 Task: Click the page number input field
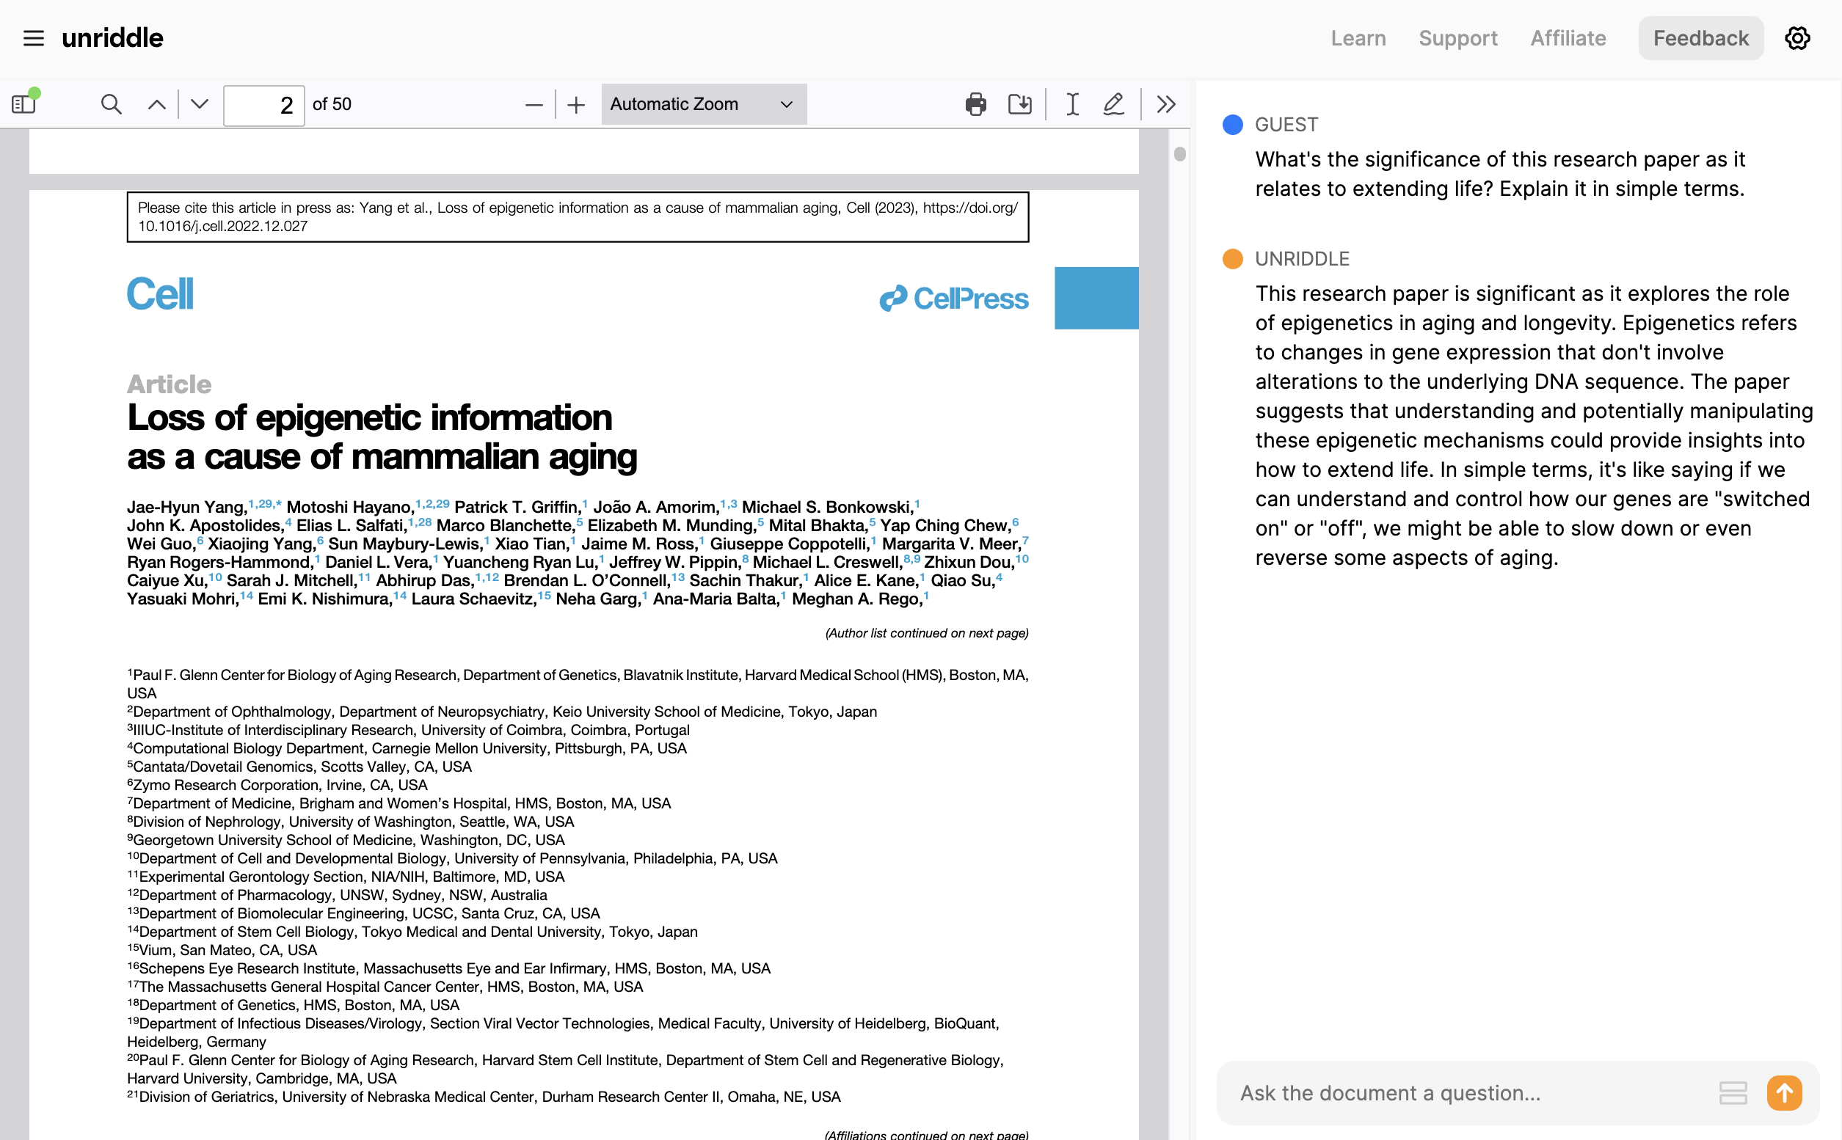(264, 105)
